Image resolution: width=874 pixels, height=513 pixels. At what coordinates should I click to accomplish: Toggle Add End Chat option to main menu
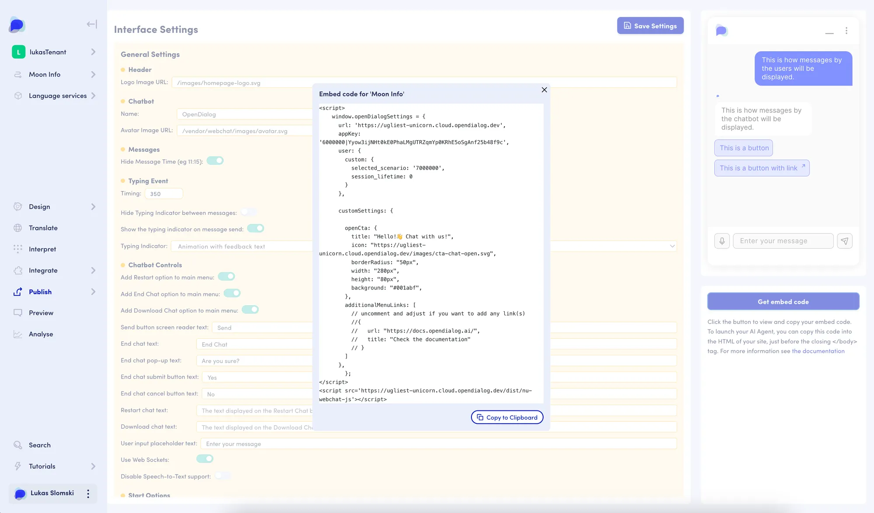pos(232,293)
